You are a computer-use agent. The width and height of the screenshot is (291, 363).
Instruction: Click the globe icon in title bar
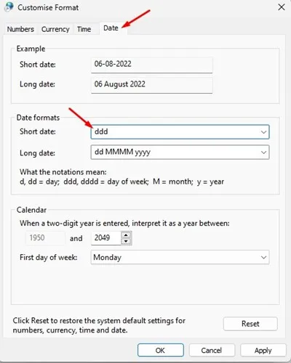[x=9, y=7]
